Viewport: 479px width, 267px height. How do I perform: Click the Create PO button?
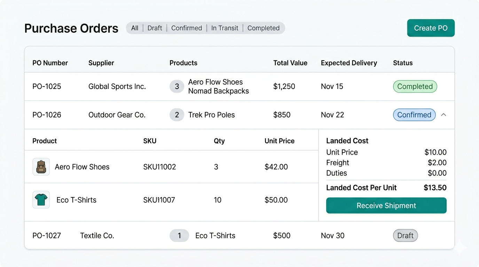coord(431,28)
